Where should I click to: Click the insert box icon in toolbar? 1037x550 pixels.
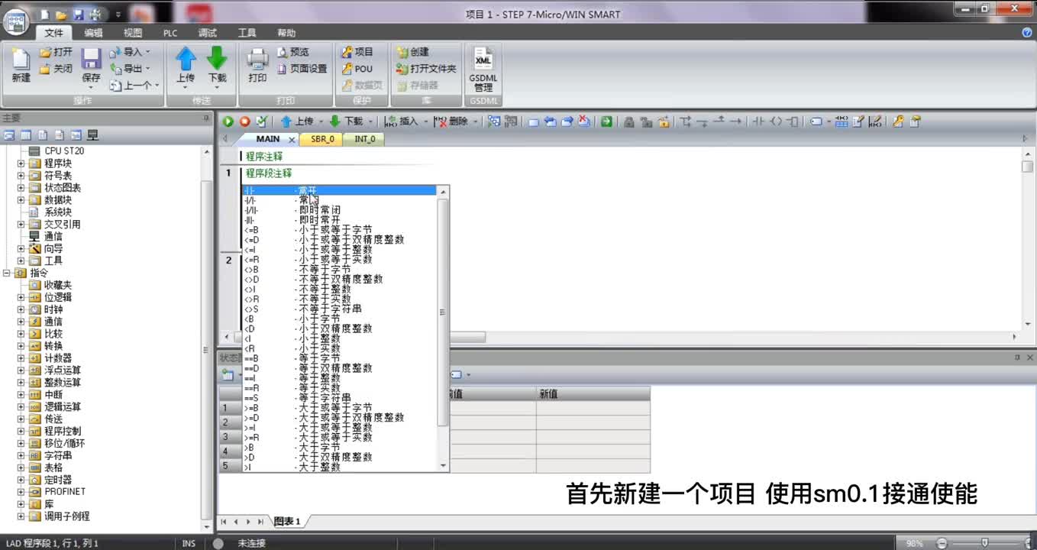pyautogui.click(x=793, y=121)
